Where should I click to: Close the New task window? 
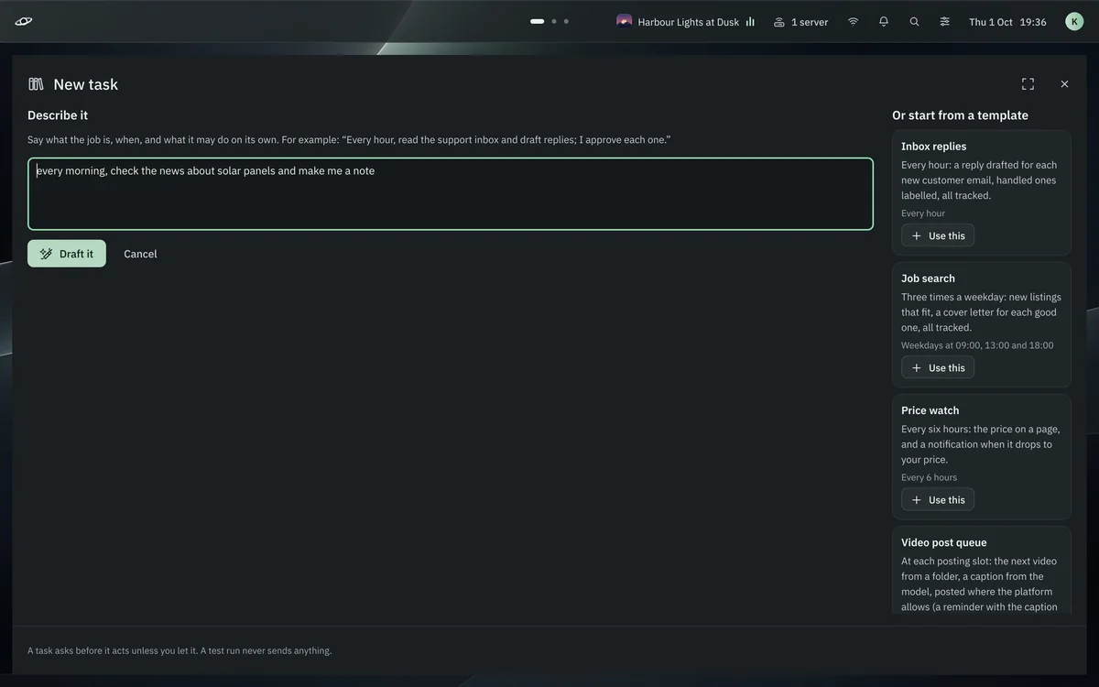(1064, 83)
